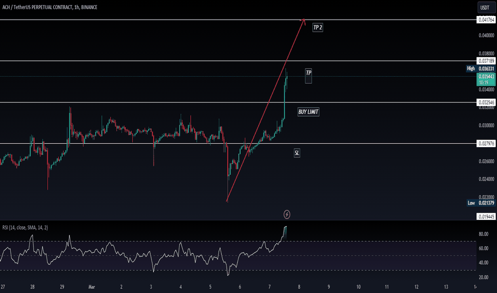Click the 0.019445 price tag

[486, 217]
